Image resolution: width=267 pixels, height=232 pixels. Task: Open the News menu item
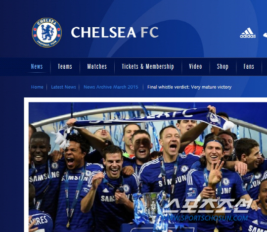click(x=37, y=66)
